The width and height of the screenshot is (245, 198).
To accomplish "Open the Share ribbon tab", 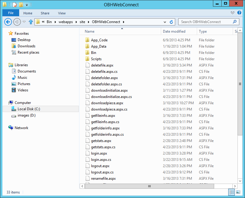I will click(x=45, y=13).
